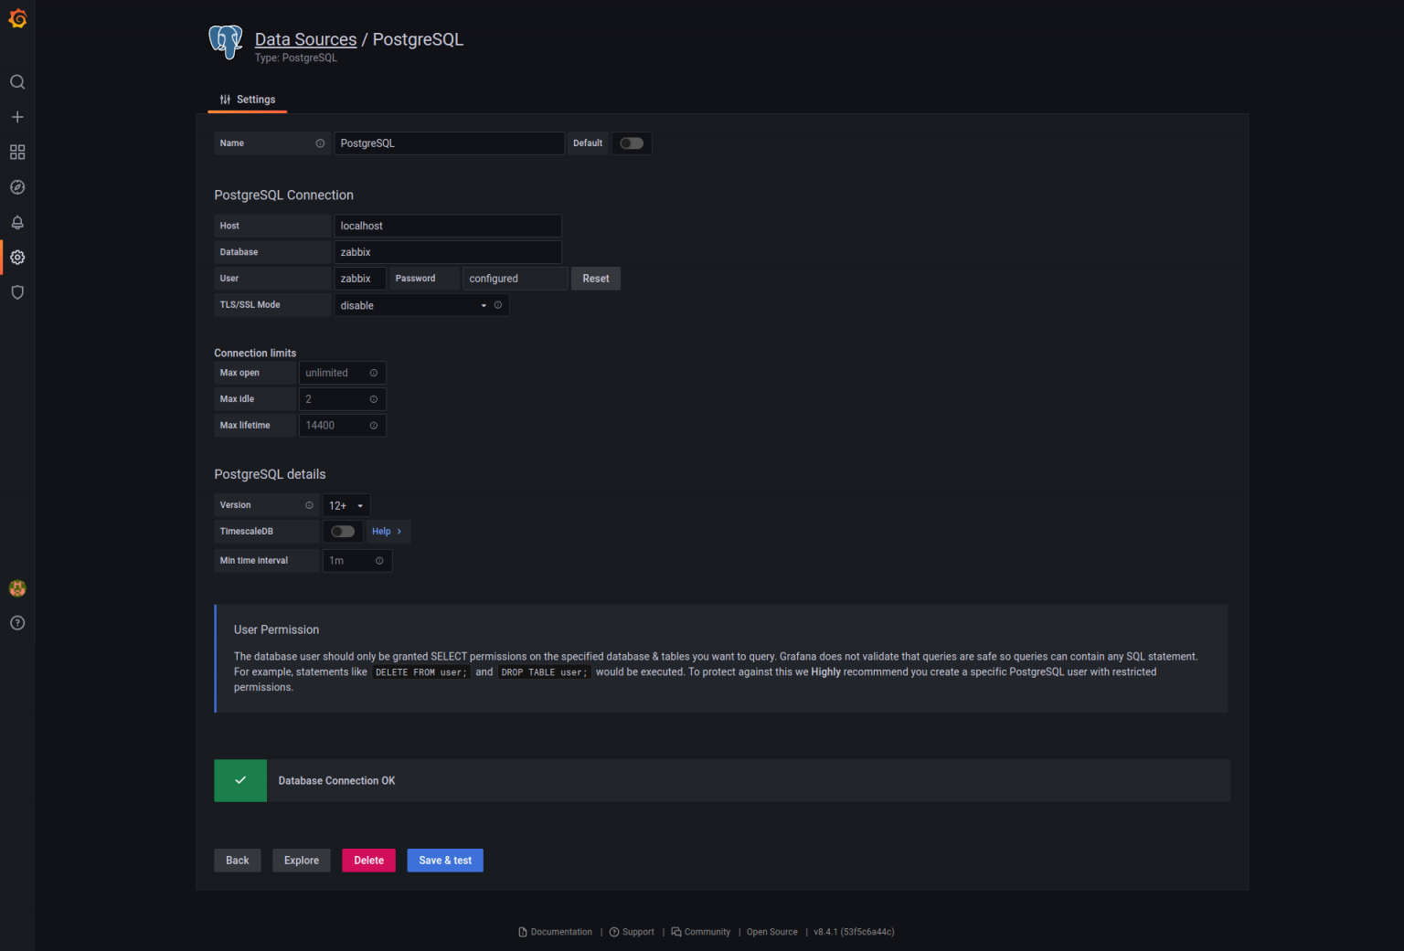Screen dimensions: 1404x951
Task: Click the Create plus icon in sidebar
Action: click(17, 117)
